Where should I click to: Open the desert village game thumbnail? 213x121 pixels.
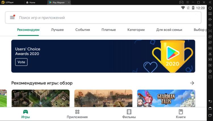click(103, 98)
